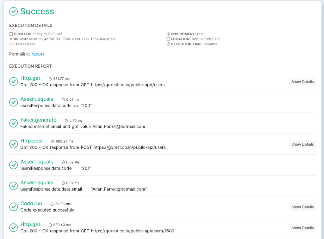The image size is (324, 239).
Task: Click the globe icon beside ENVIROMENT
Action: [168, 34]
